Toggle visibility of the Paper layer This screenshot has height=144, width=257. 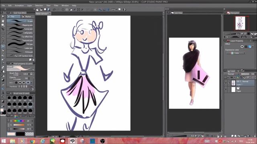tap(226, 90)
